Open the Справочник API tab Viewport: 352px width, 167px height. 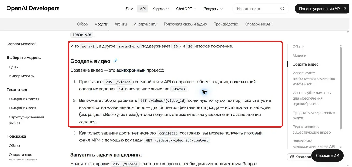coord(258,24)
